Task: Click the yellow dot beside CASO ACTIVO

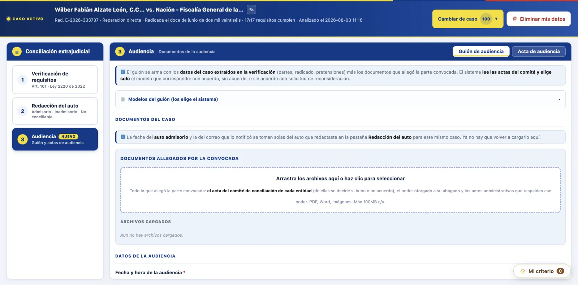Action: click(x=9, y=19)
